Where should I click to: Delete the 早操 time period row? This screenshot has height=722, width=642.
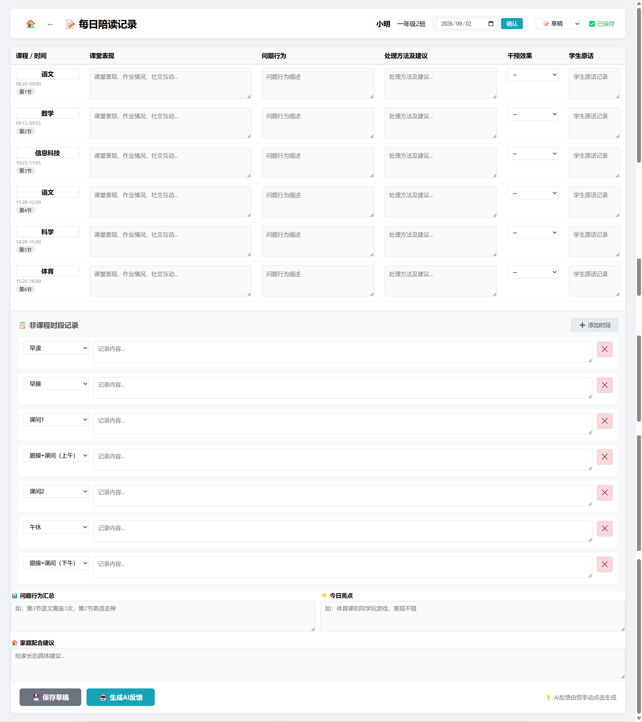pos(604,385)
